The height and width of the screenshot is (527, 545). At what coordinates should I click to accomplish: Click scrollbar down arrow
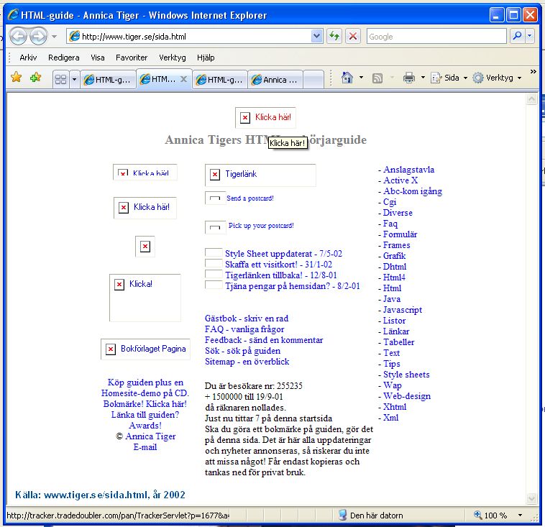[531, 498]
